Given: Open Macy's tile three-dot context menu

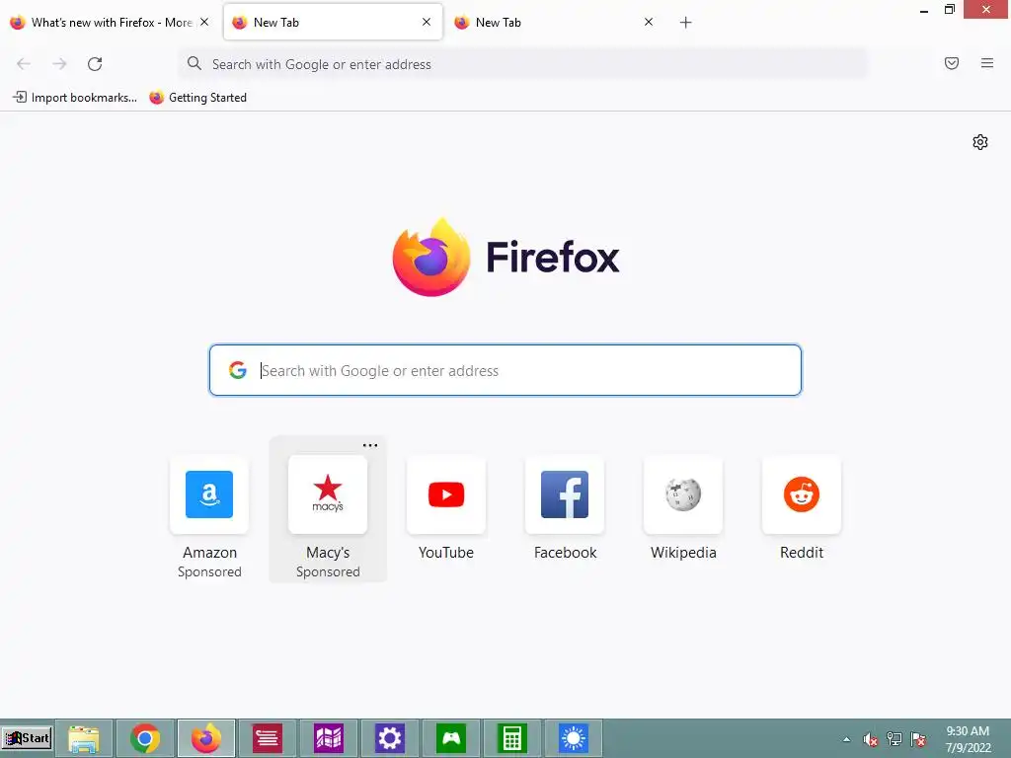Looking at the screenshot, I should (x=370, y=445).
